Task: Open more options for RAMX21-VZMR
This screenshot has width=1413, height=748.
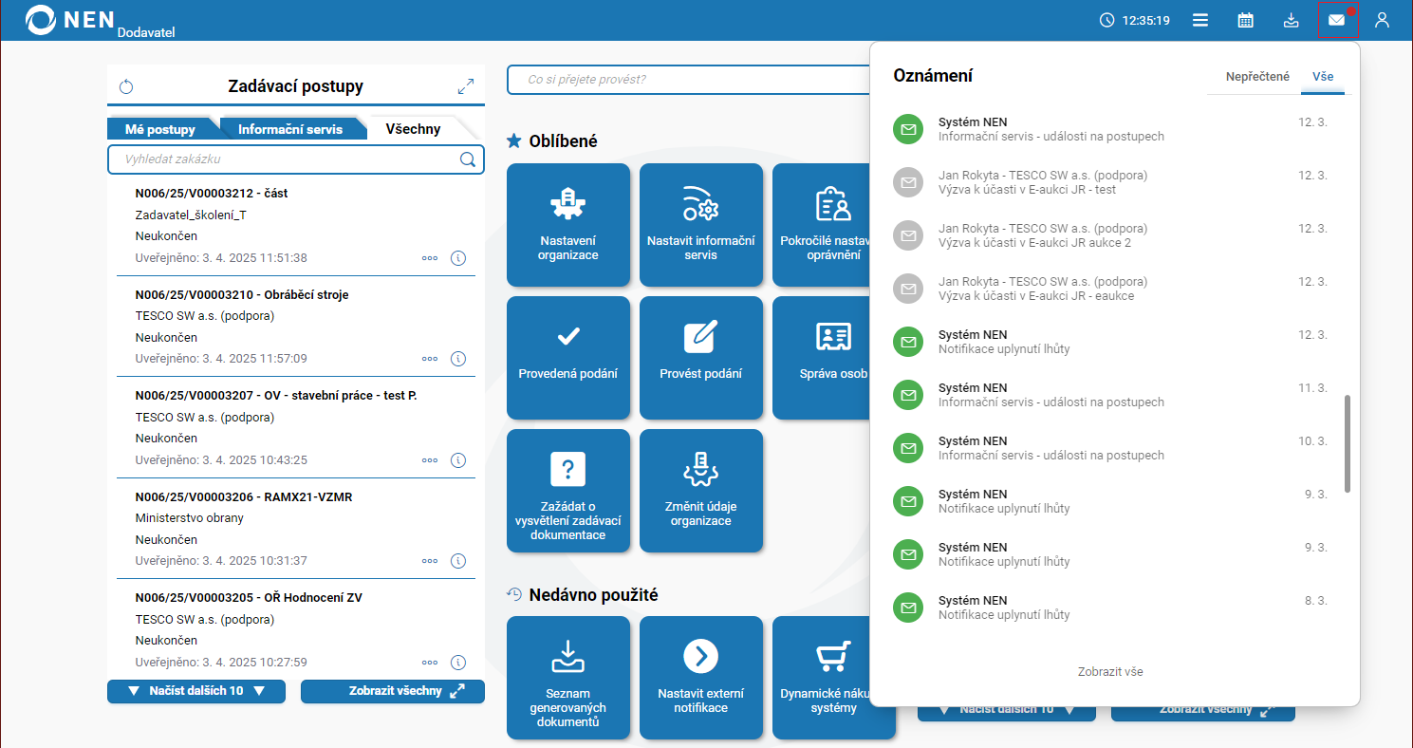Action: (x=430, y=561)
